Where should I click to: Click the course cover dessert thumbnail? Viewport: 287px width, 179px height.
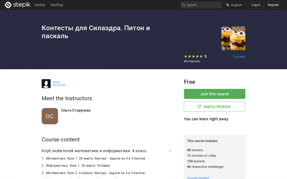click(x=233, y=38)
